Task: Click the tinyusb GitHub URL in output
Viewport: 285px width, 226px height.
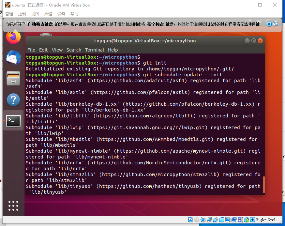Action: point(149,186)
